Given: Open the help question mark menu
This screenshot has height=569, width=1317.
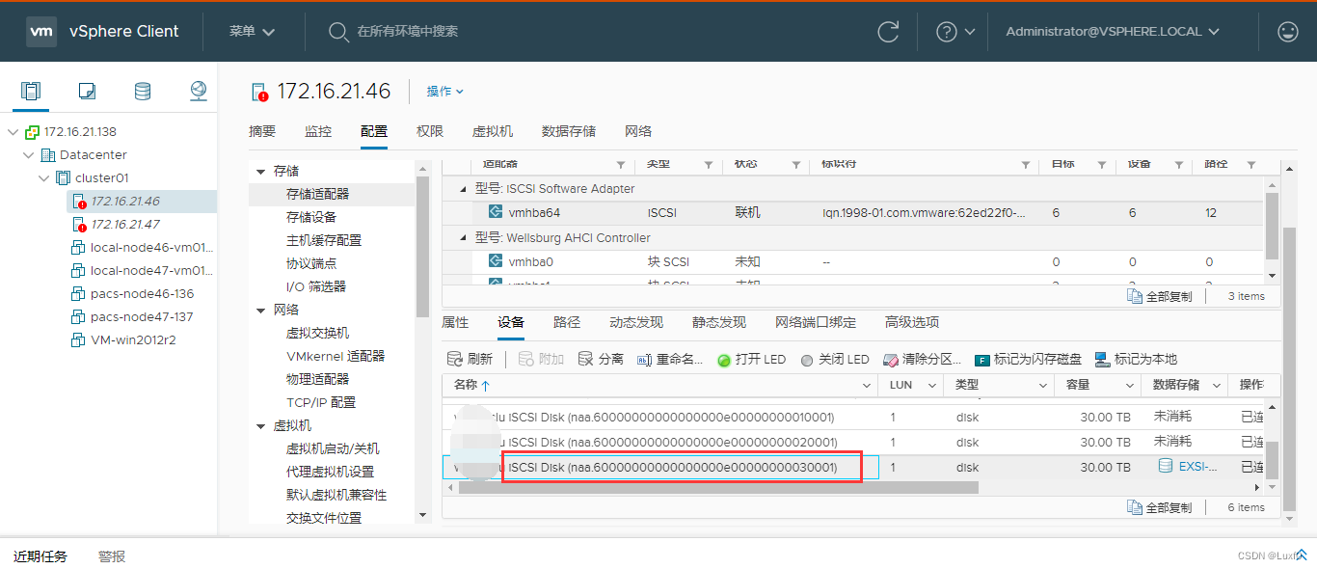Looking at the screenshot, I should tap(955, 31).
